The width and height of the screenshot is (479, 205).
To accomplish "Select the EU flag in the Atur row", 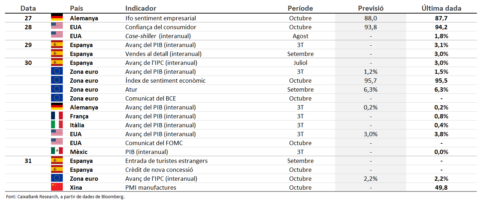I will tap(57, 89).
